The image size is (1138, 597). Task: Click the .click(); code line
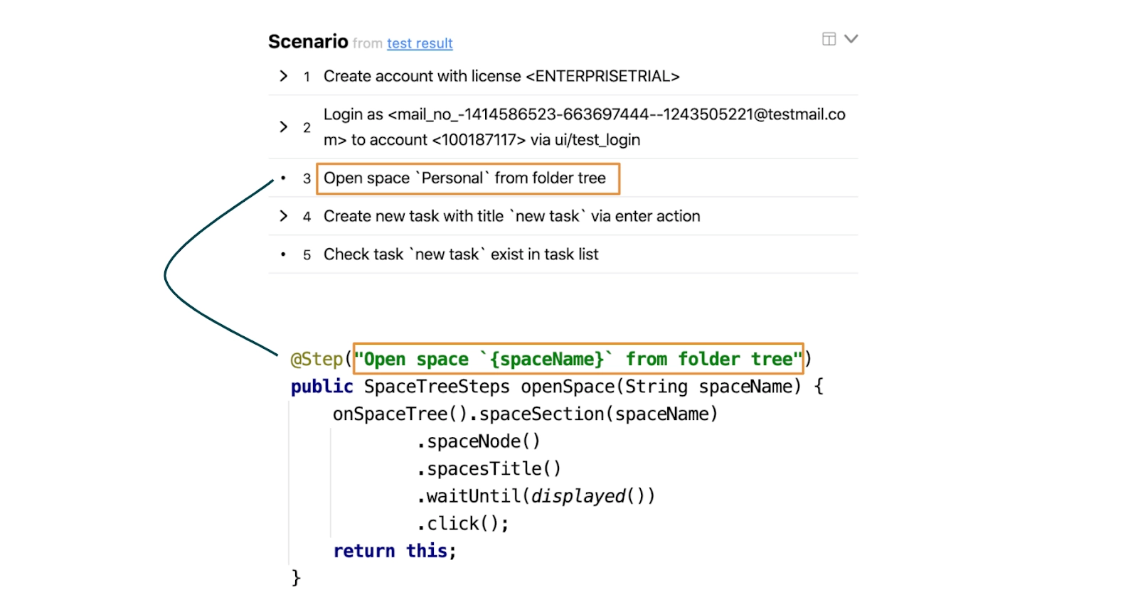(463, 524)
